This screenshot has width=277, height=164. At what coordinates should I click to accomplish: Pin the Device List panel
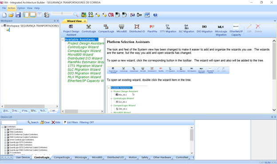(x=272, y=117)
